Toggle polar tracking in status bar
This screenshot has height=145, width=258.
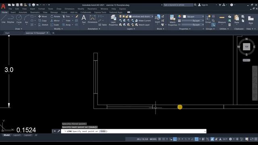tap(179, 139)
